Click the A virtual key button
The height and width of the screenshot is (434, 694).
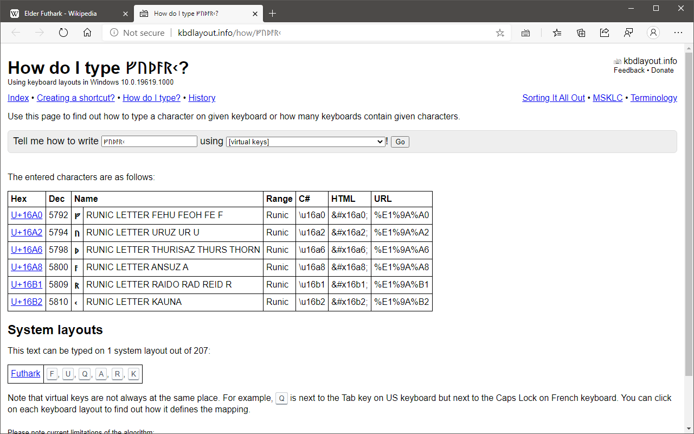coord(101,374)
